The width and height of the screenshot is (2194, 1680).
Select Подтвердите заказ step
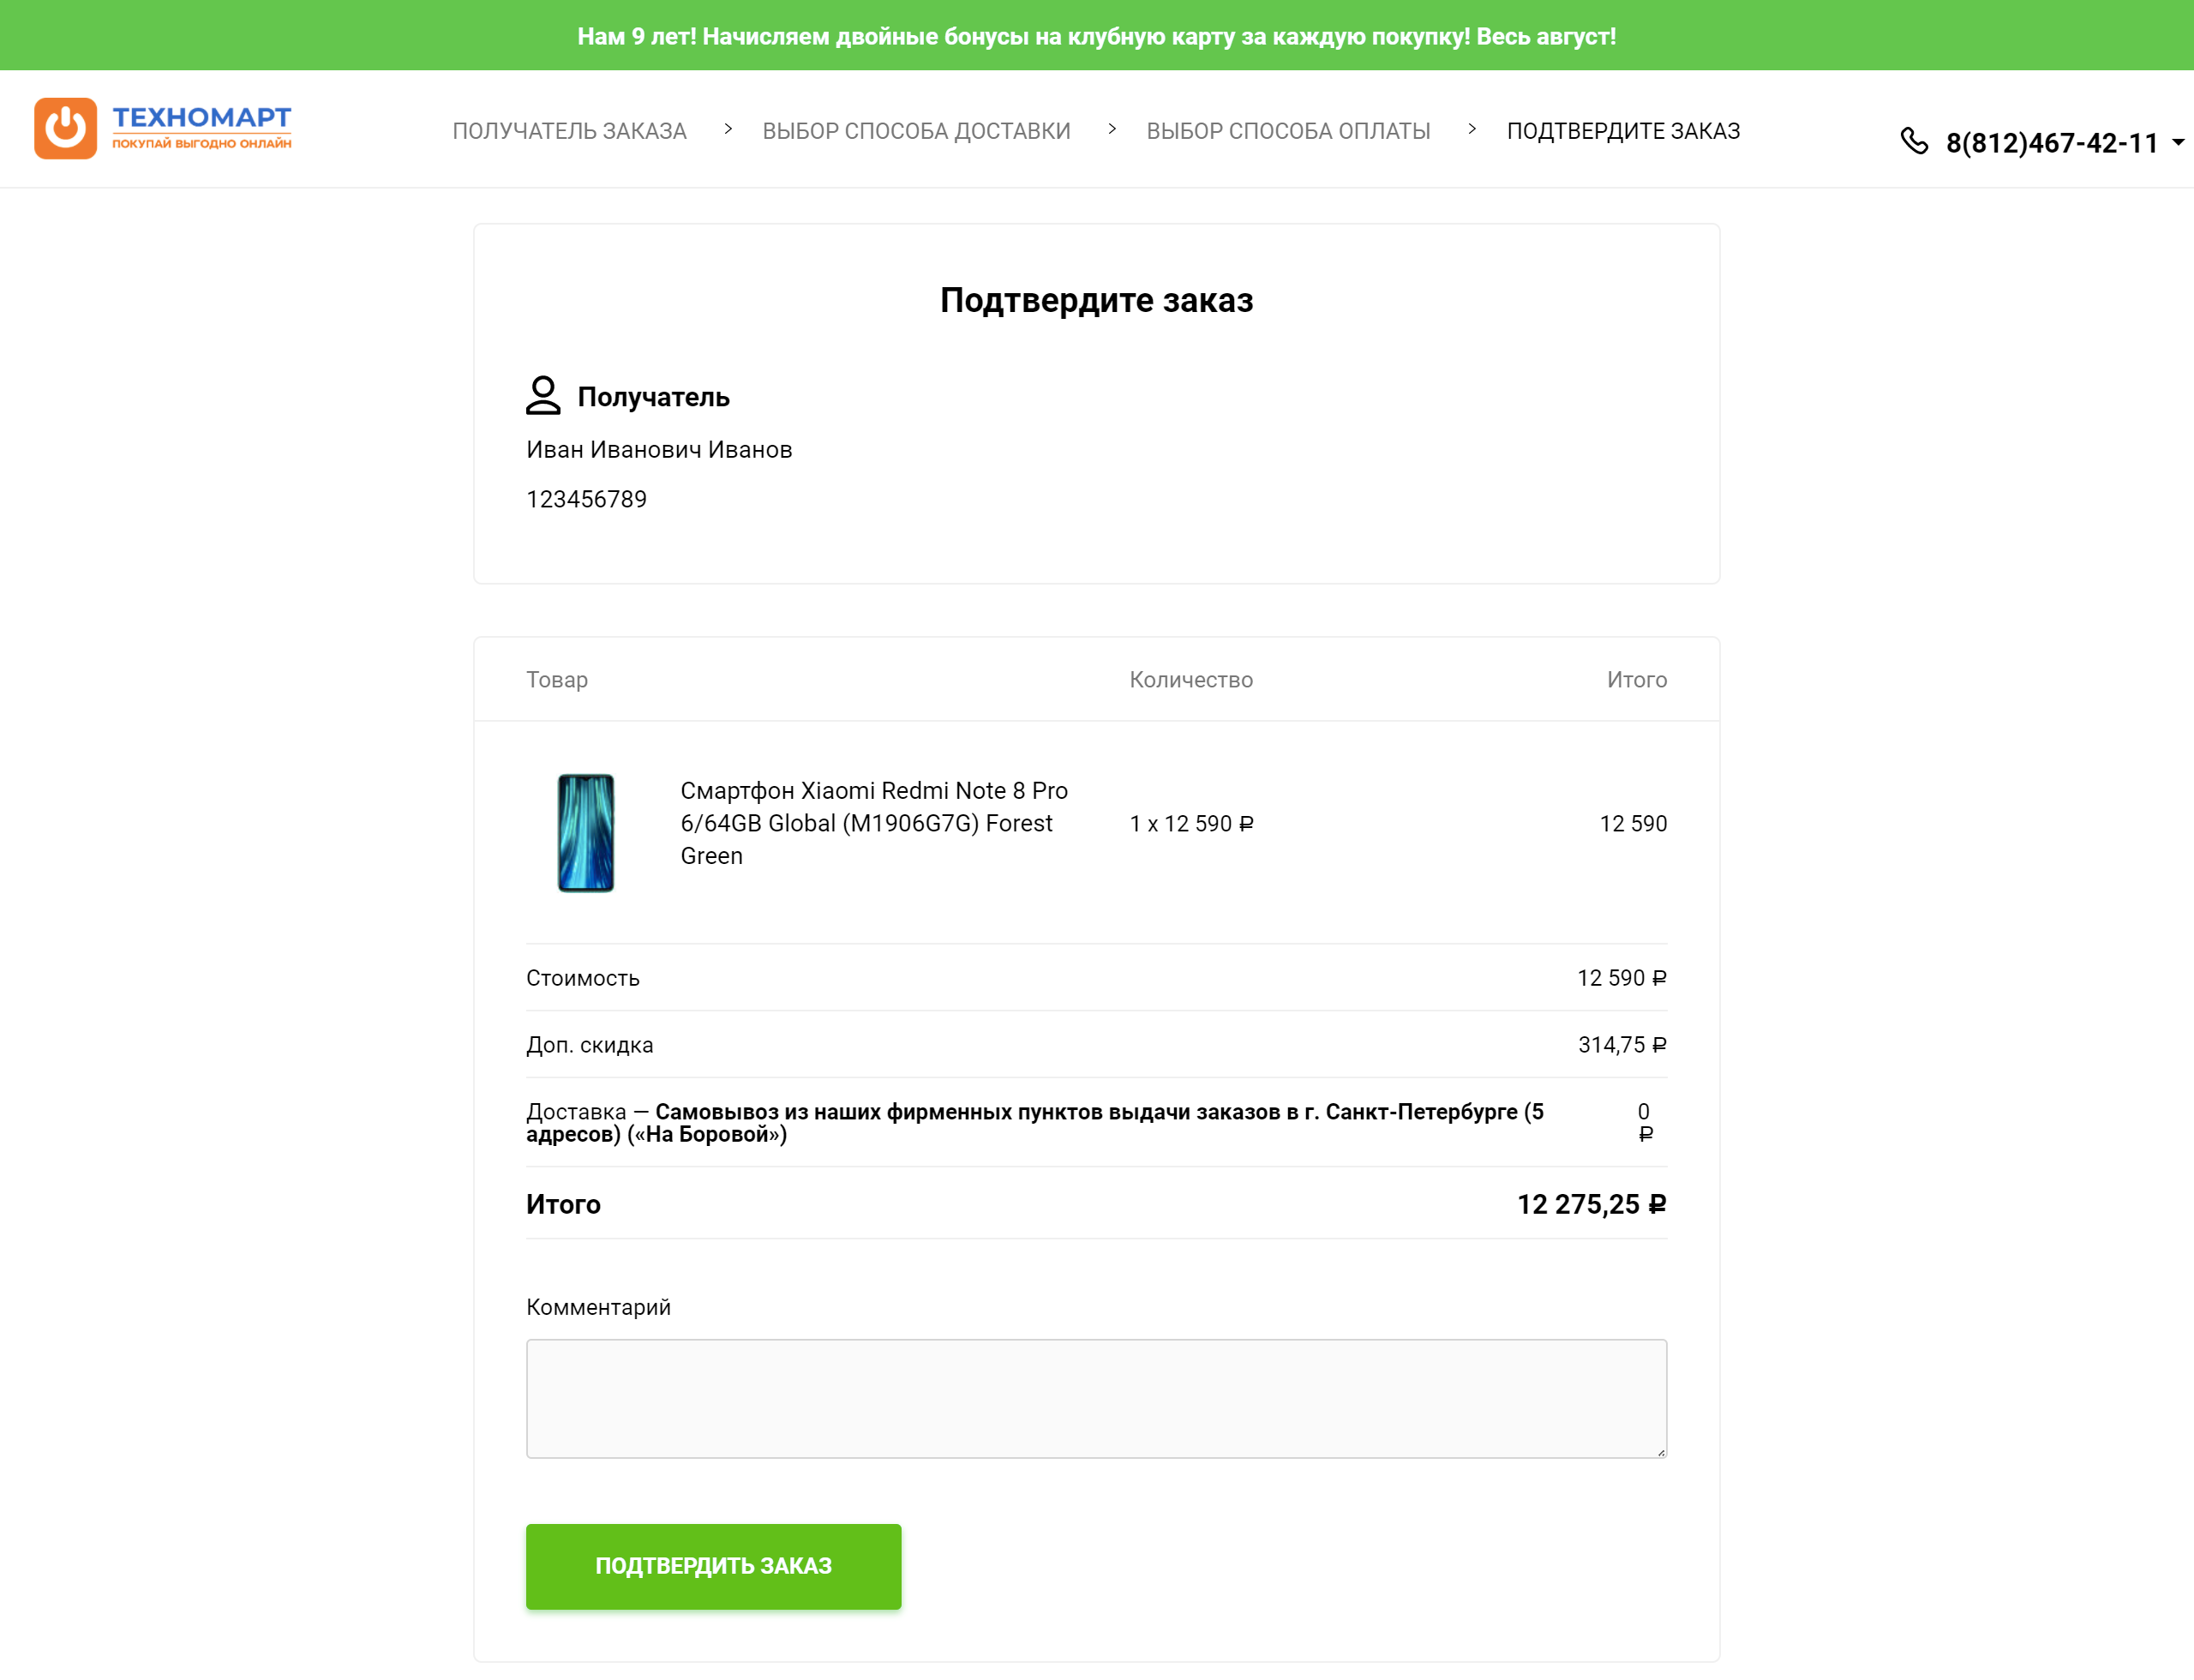coord(1623,131)
